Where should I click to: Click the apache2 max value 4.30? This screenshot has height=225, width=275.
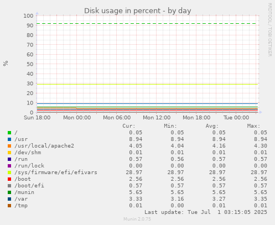pyautogui.click(x=261, y=146)
